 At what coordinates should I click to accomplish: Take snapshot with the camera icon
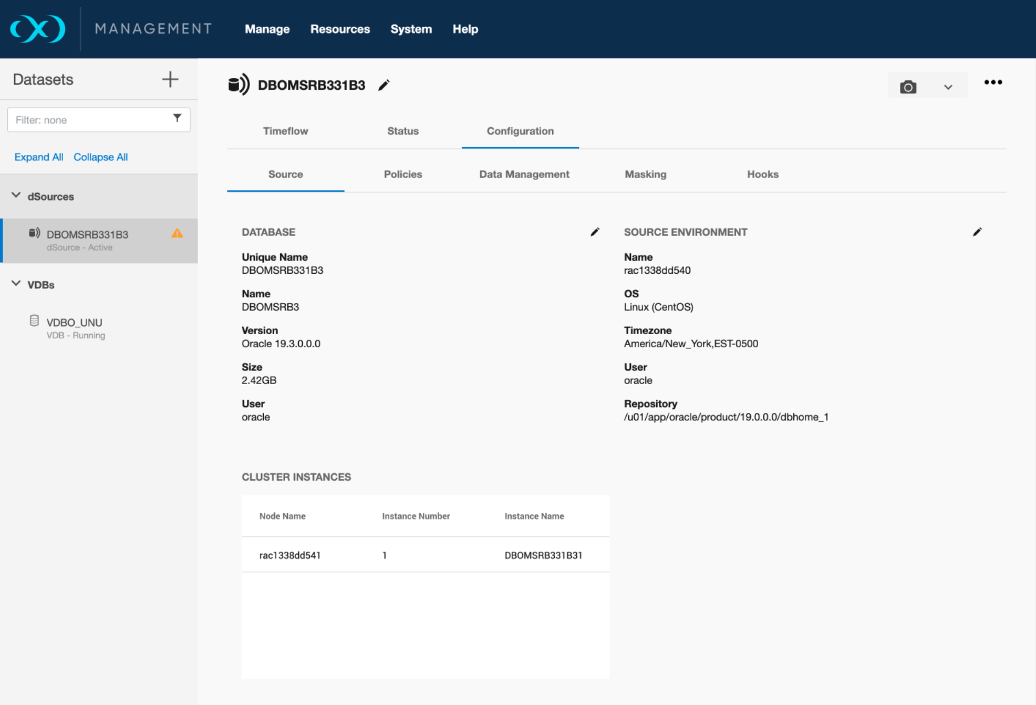click(x=908, y=87)
